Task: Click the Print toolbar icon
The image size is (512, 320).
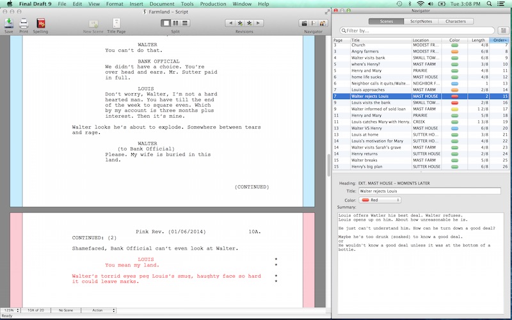Action: pyautogui.click(x=24, y=23)
